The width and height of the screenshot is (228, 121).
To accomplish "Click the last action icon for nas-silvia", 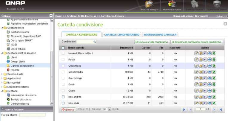I will tap(214, 103).
